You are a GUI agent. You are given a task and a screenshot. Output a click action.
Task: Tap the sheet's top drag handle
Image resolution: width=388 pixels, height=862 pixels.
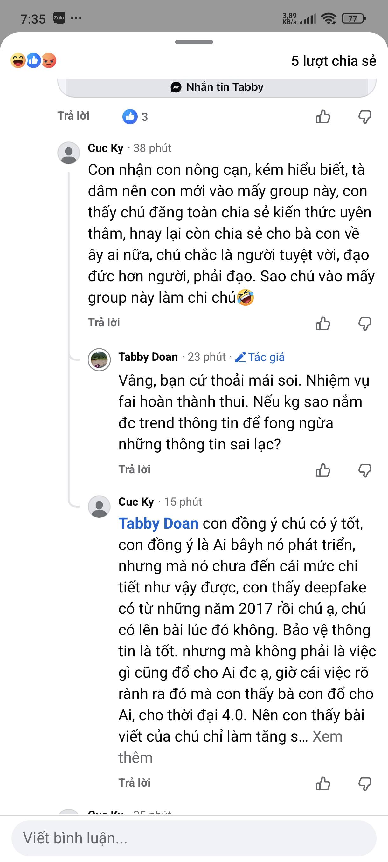(x=194, y=42)
